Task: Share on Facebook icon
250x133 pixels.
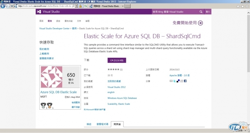Action: [x=185, y=81]
